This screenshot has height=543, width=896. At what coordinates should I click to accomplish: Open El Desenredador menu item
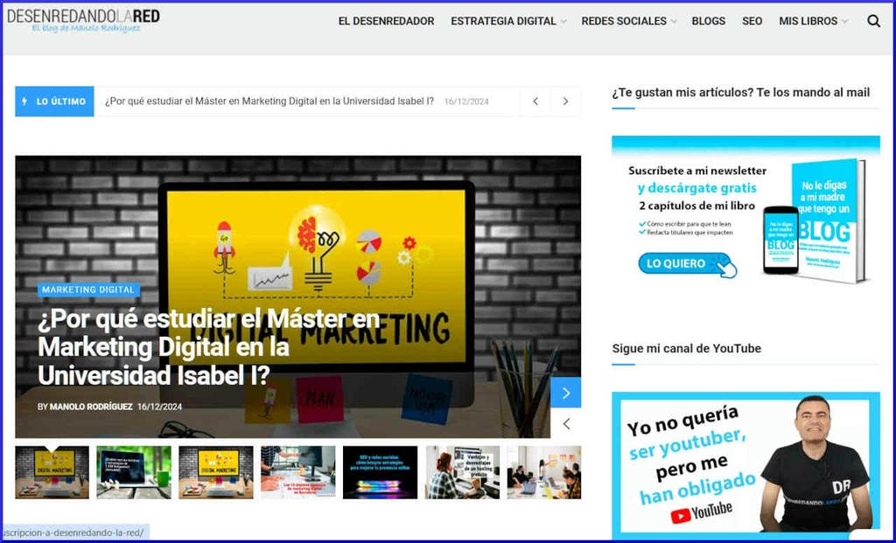386,21
